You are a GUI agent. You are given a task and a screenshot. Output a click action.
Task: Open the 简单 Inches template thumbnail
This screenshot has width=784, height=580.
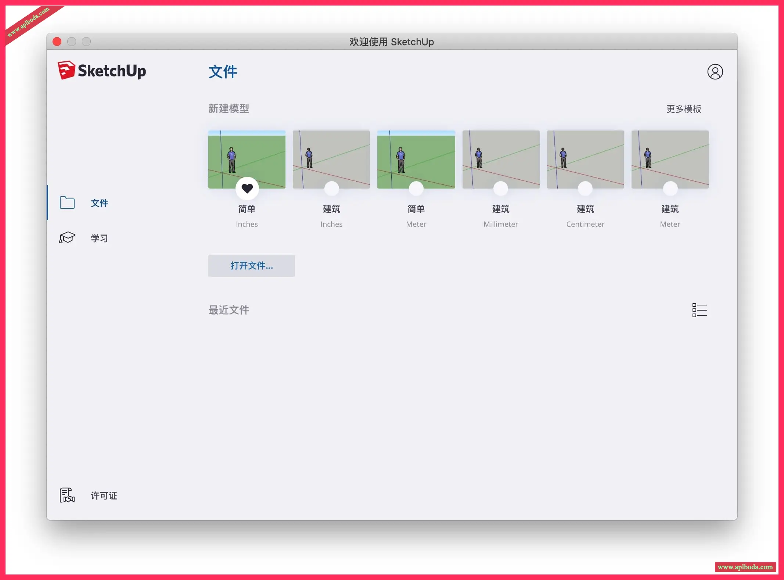pos(247,156)
